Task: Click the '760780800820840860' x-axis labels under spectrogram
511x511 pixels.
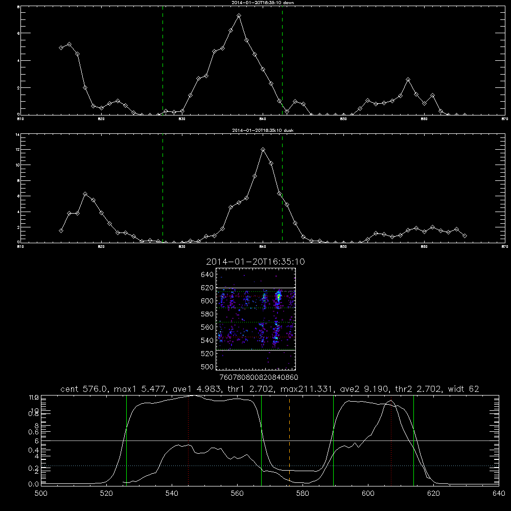Action: [x=259, y=377]
